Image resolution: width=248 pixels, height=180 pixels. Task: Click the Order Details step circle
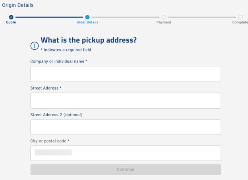87,17
